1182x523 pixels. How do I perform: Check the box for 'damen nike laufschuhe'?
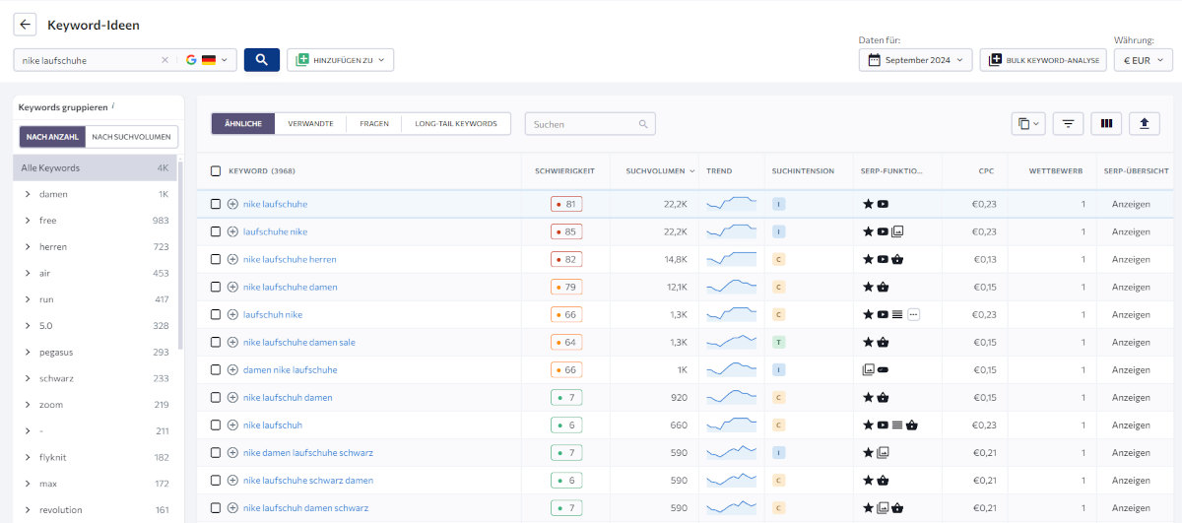[x=216, y=369]
